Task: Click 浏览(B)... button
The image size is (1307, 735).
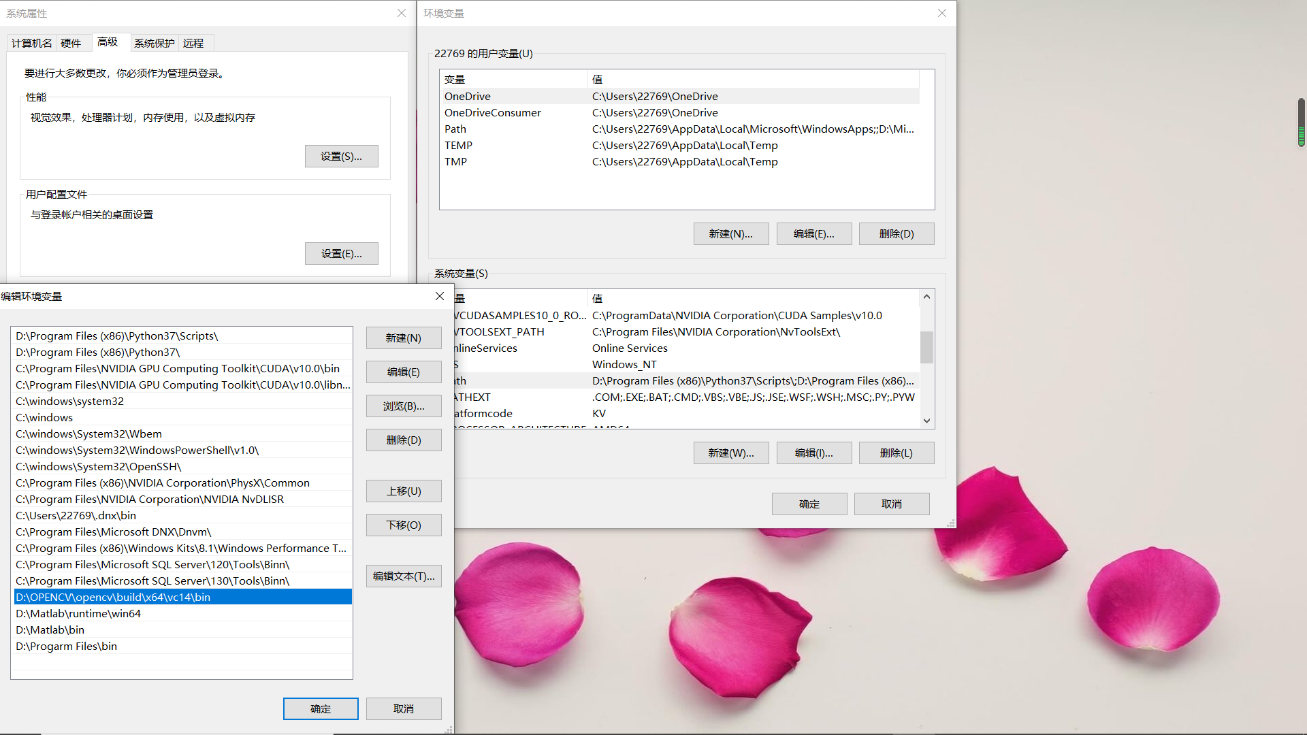Action: pyautogui.click(x=404, y=406)
